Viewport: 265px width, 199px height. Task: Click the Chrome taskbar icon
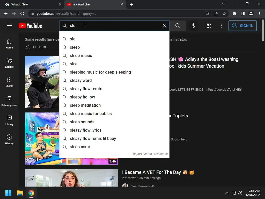point(31,193)
